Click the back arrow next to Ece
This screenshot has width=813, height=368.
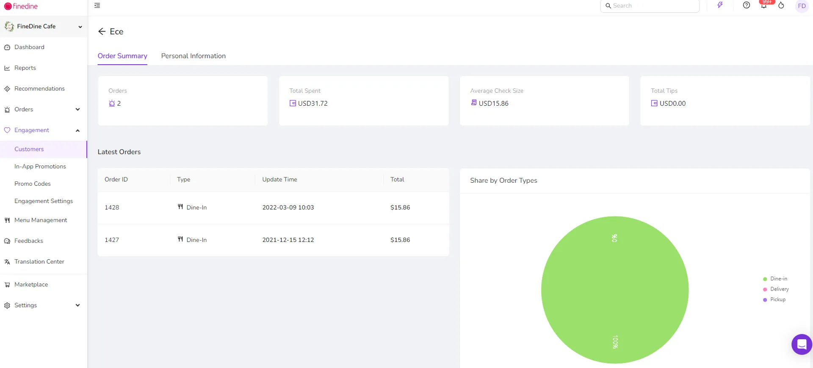tap(102, 31)
